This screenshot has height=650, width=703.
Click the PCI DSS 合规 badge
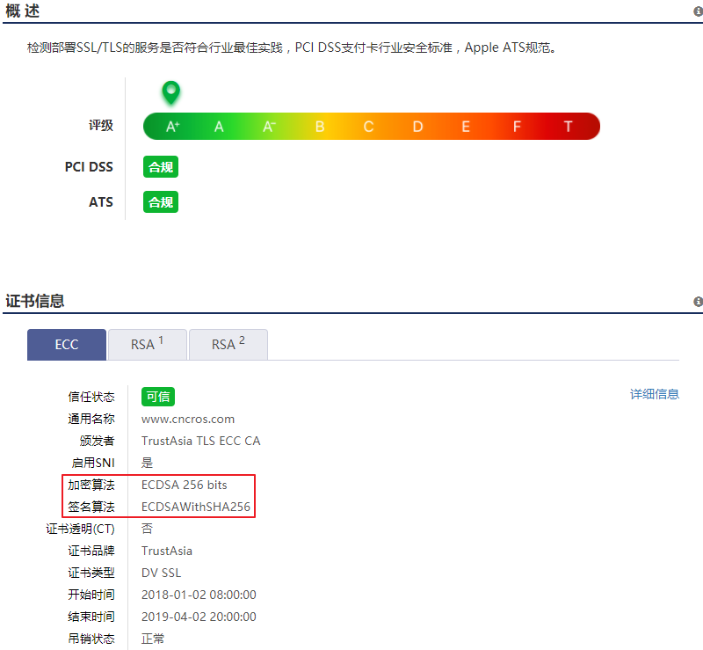pos(160,166)
